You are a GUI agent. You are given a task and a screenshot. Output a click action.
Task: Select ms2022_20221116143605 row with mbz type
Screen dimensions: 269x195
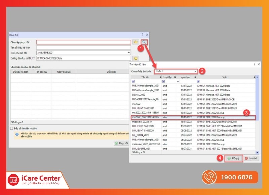tap(193, 113)
